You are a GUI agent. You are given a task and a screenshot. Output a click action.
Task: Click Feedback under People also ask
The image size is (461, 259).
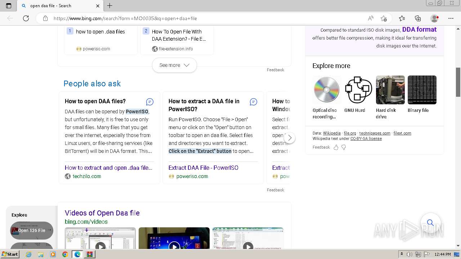click(x=276, y=190)
